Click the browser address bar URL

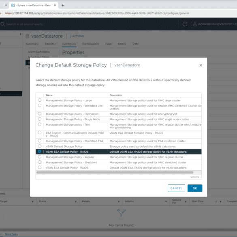tap(97, 13)
